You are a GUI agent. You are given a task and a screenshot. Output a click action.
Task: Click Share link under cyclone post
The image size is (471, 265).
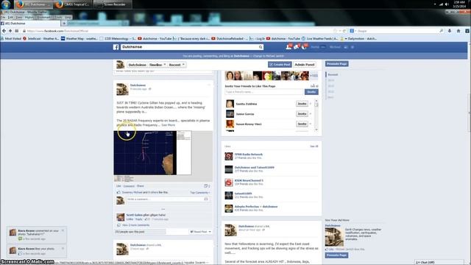141,186
